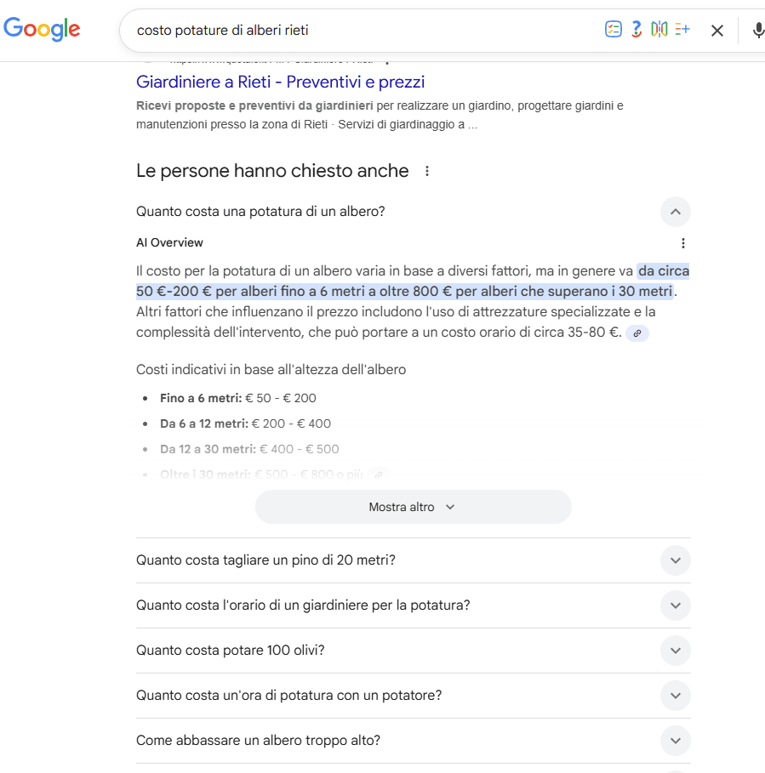Clear the search query using the X icon

717,29
